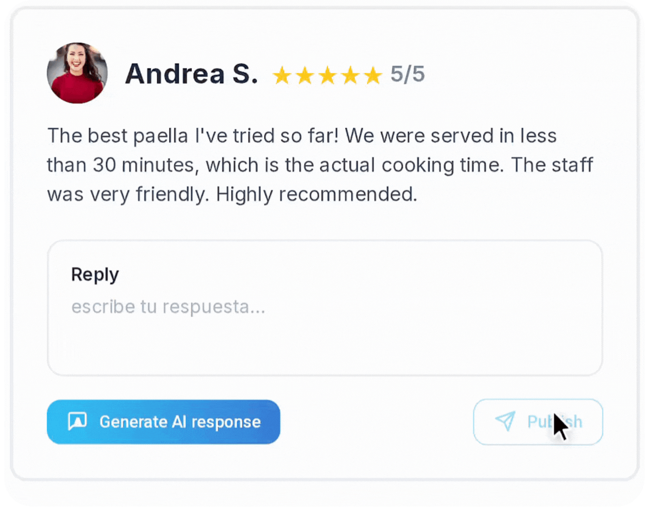This screenshot has height=507, width=649.
Task: Click the fifth (last) rating star
Action: 373,76
